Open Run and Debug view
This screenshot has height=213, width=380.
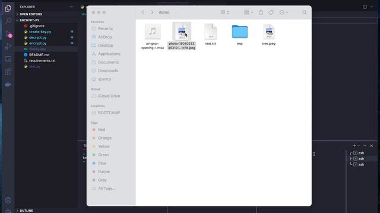pyautogui.click(x=8, y=46)
